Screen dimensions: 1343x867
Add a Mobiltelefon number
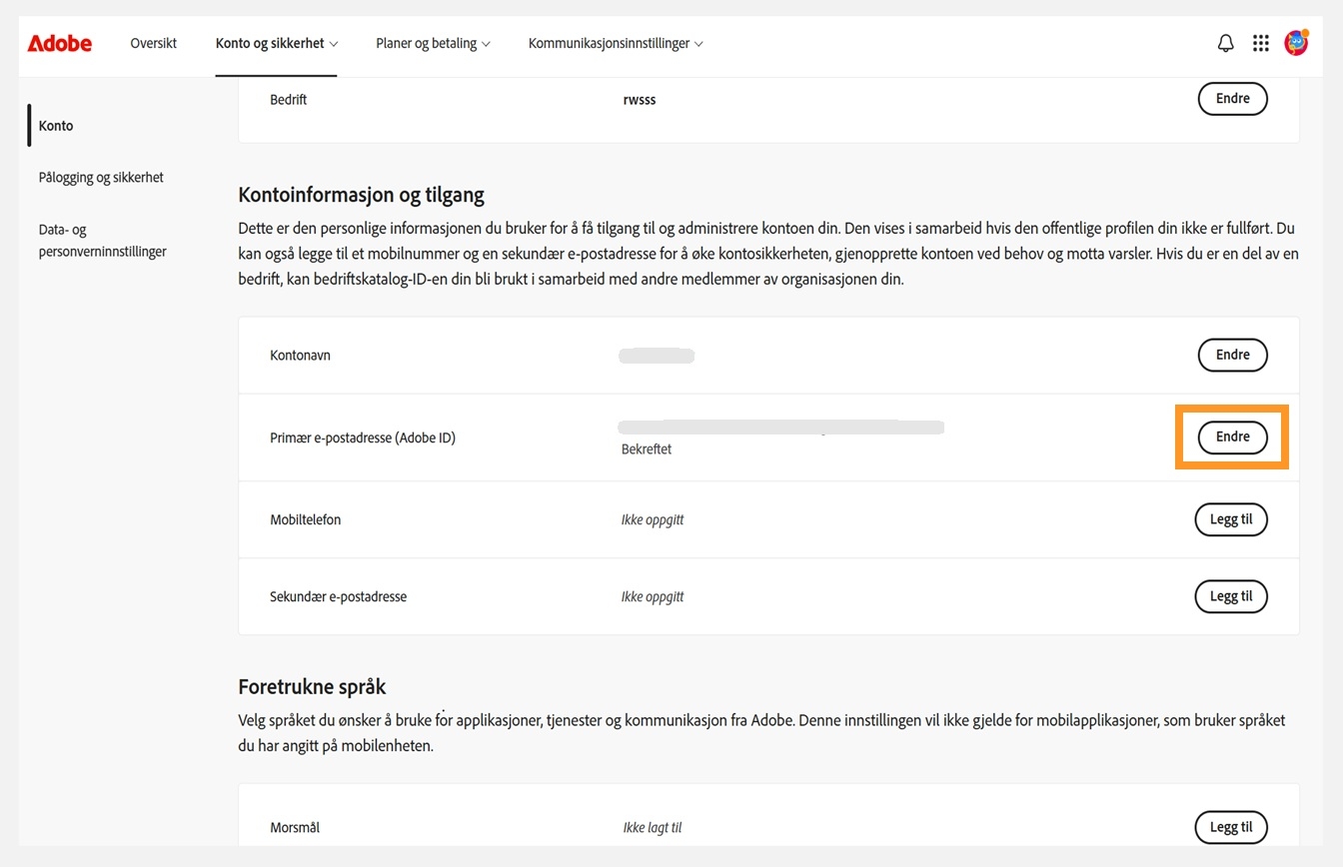coord(1231,519)
